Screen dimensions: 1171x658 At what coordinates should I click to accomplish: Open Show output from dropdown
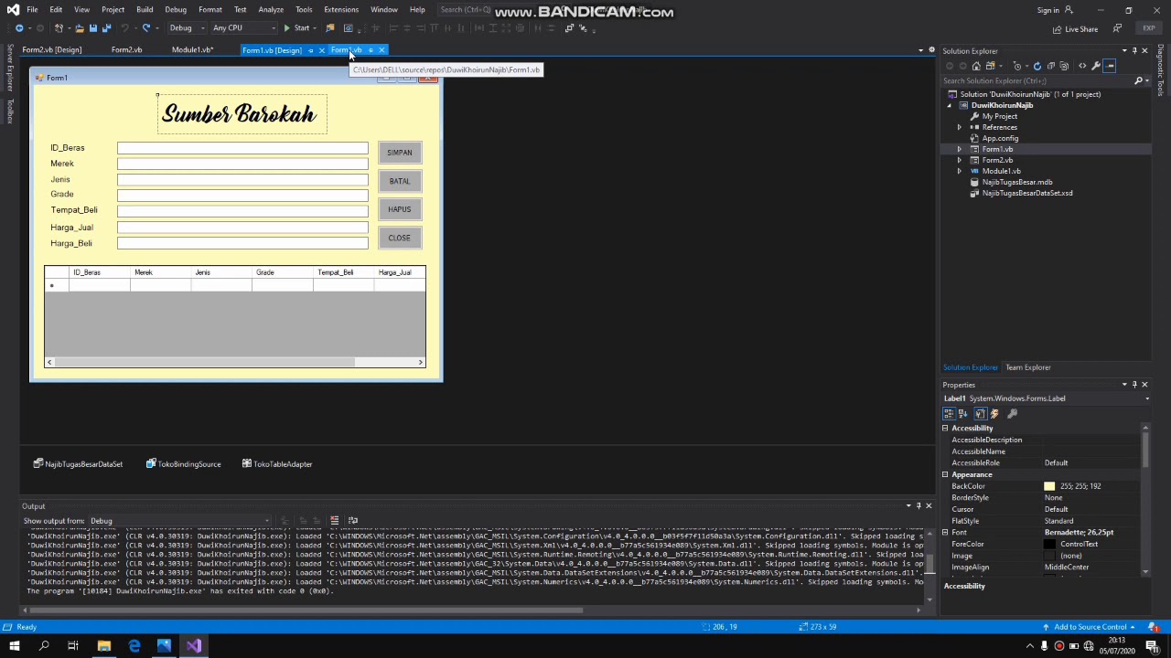[x=180, y=521]
